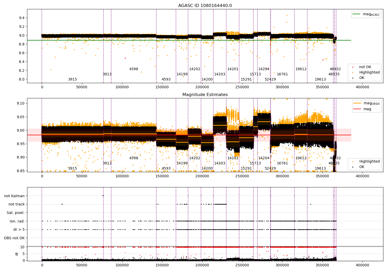387x271 pixels.
Task: Click obsid label 16761 in the top plot
Action: pos(282,74)
